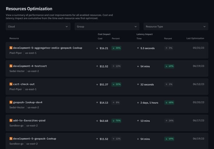This screenshot has width=214, height=149.
Task: Open the Cloud filter dropdown
Action: click(38, 26)
